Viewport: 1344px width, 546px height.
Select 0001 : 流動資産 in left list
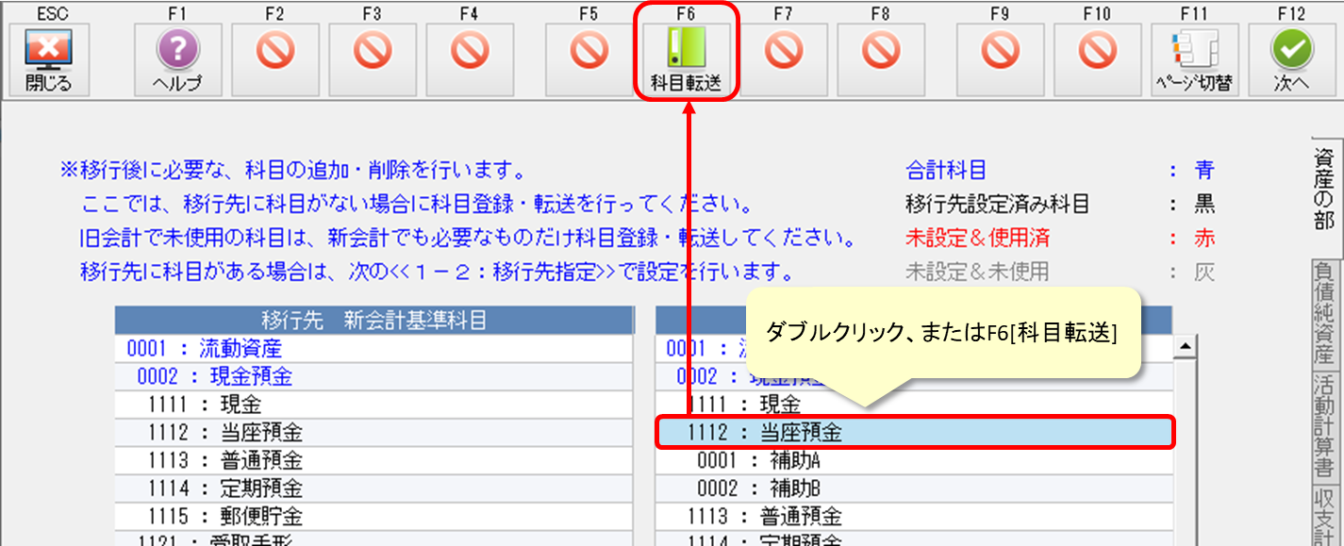[373, 349]
